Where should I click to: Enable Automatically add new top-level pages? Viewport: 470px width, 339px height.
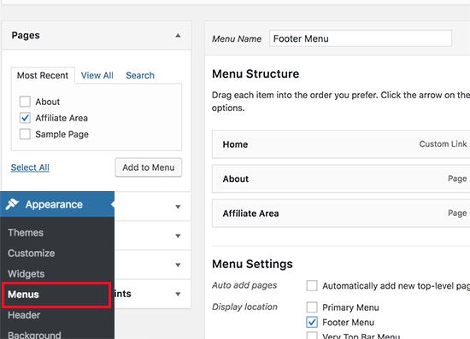(312, 285)
